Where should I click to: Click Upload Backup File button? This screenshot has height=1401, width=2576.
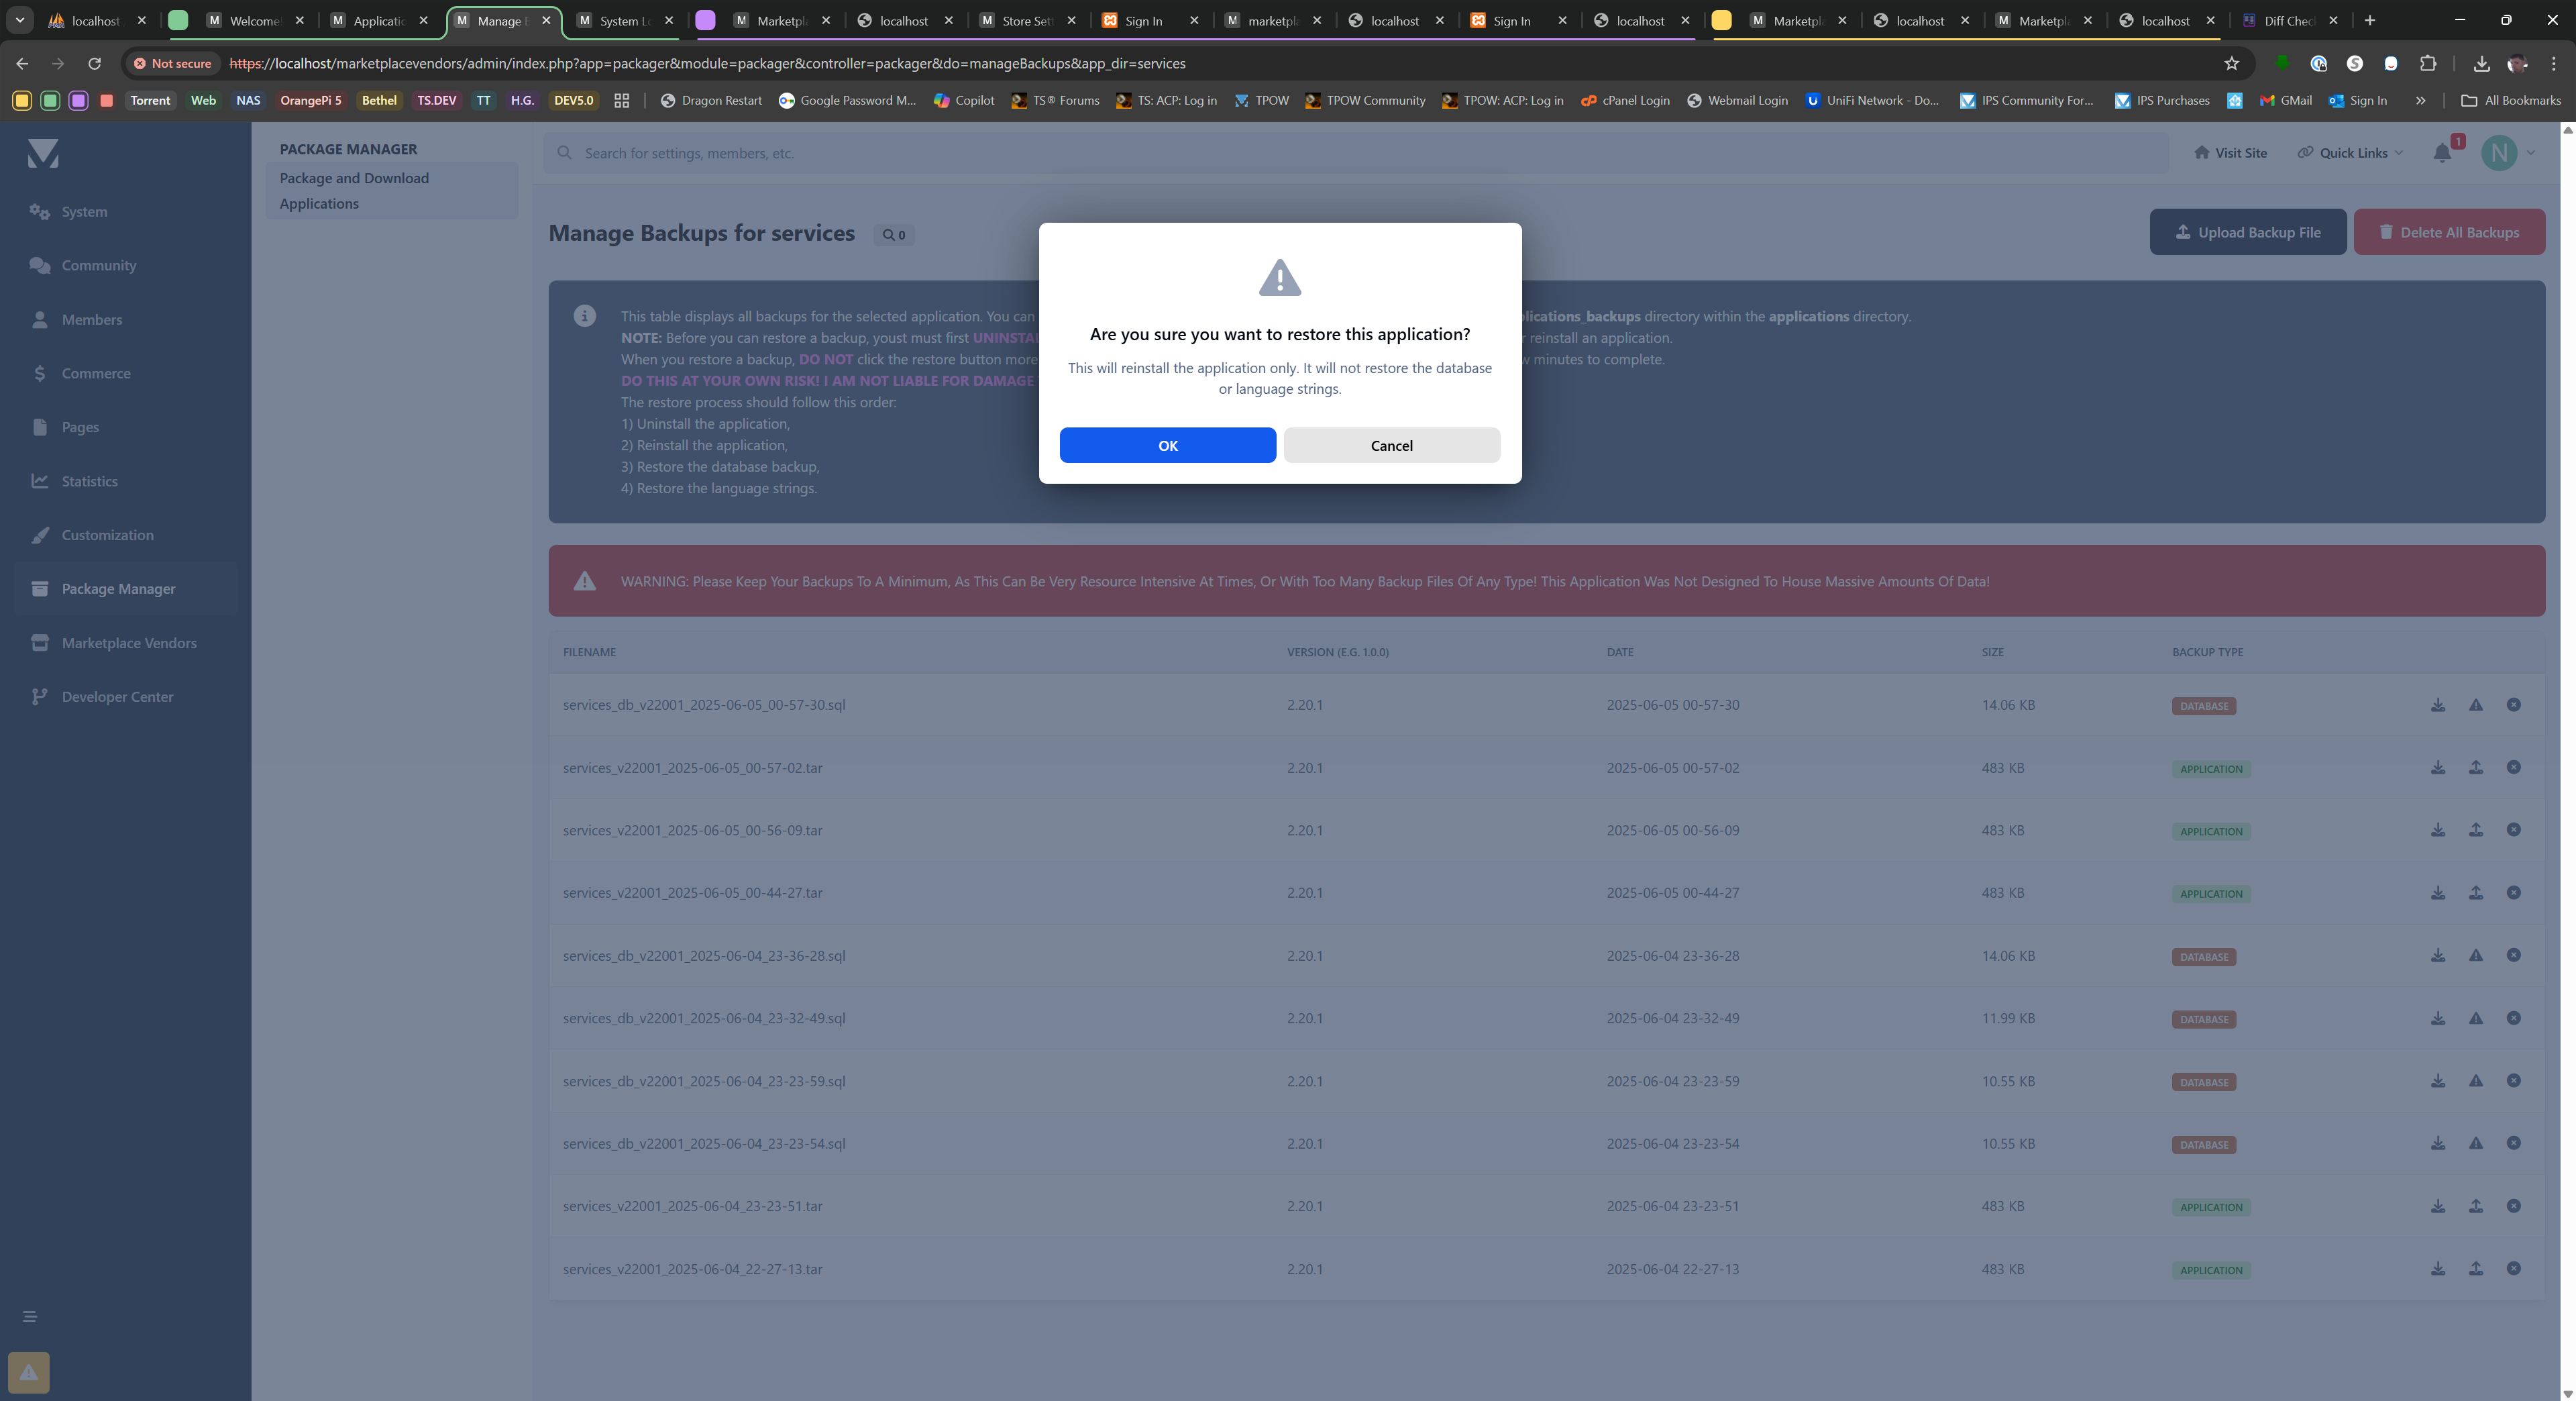(x=2247, y=232)
